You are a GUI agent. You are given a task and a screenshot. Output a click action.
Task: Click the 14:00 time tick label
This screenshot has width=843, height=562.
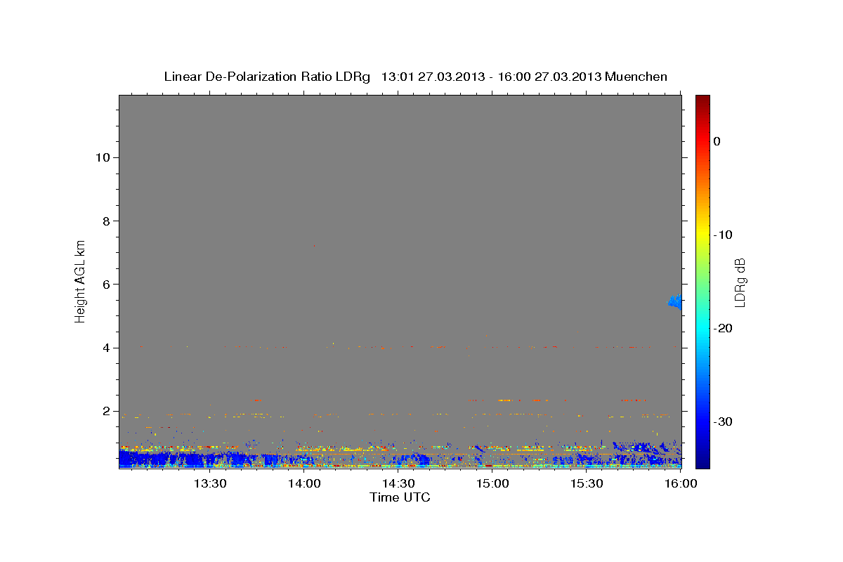click(304, 483)
